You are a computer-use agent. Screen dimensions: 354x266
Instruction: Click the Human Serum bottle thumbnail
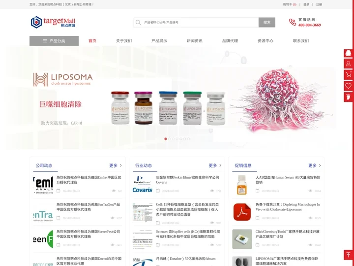(x=242, y=185)
